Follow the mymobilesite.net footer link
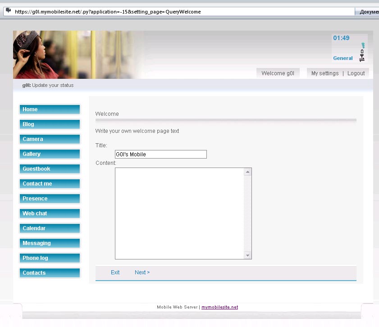 point(220,307)
